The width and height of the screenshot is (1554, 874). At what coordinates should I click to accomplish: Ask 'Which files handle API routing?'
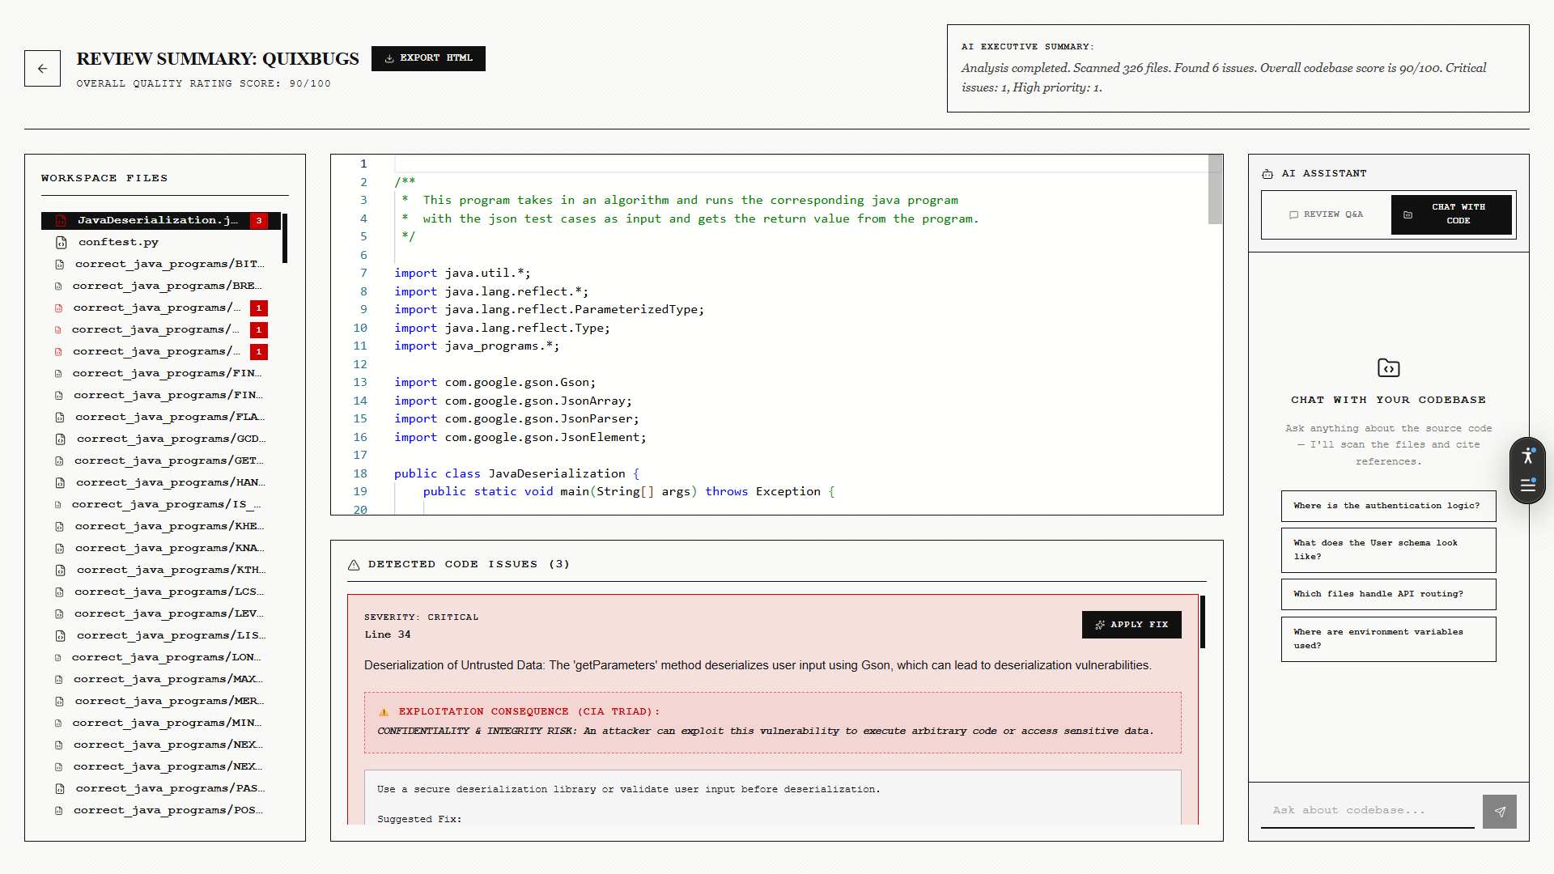(1388, 594)
